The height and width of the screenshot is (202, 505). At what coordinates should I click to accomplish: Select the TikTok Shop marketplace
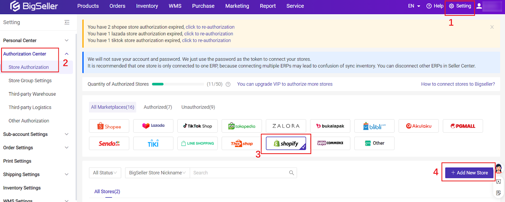coord(197,126)
